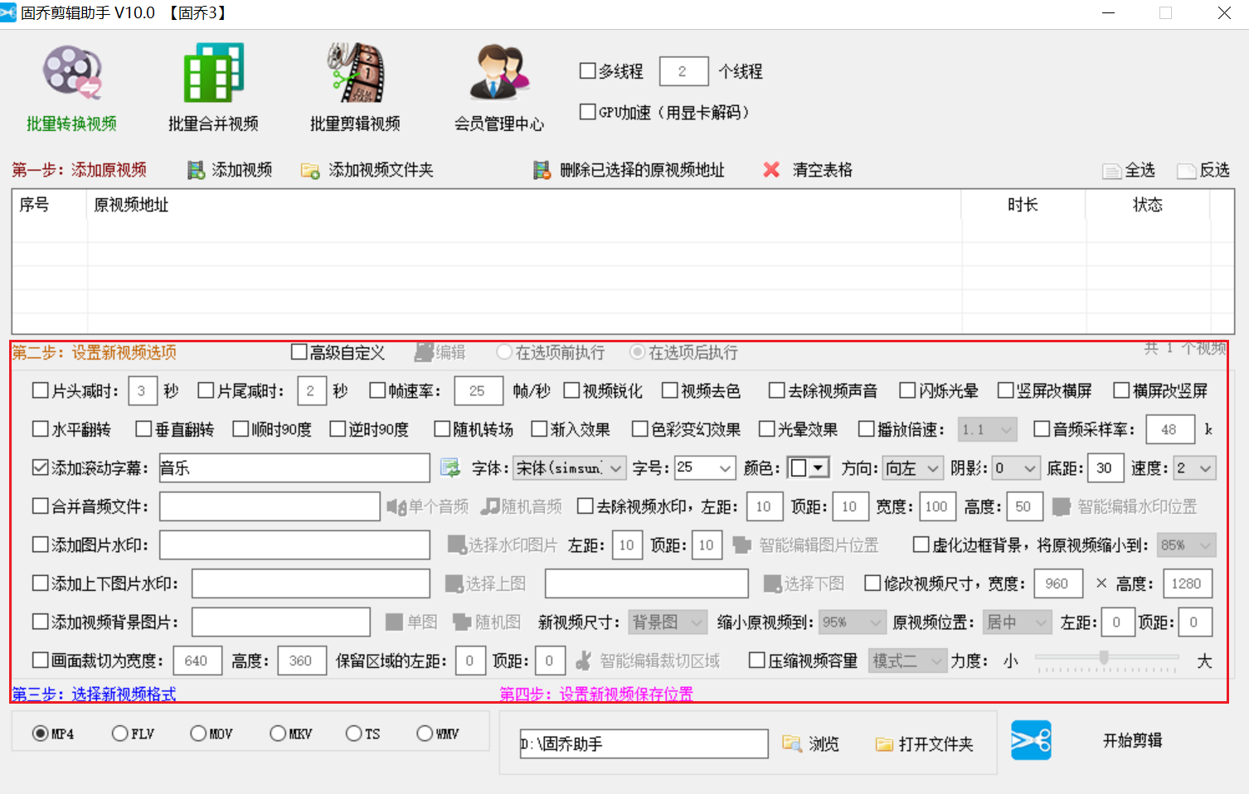Open the 播放倍速 speed dropdown
This screenshot has width=1249, height=794.
[x=987, y=428]
